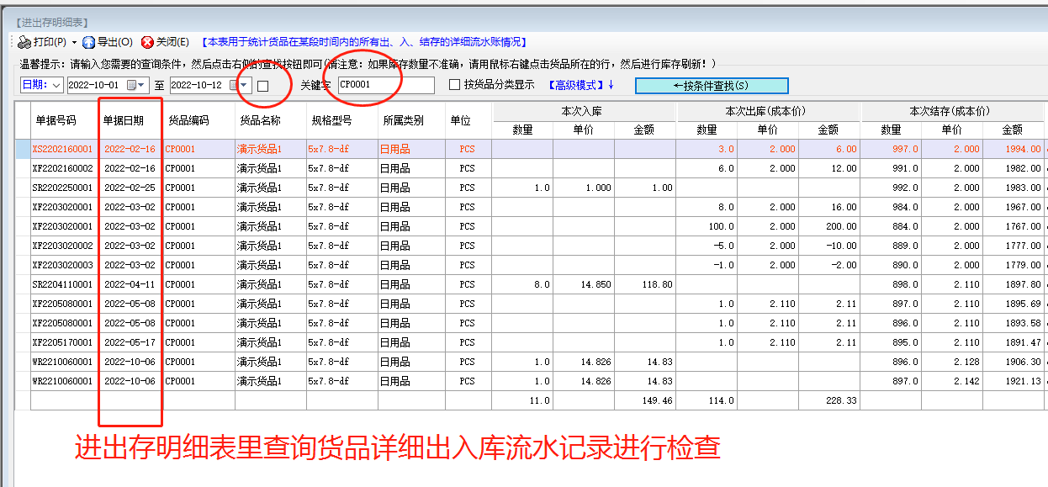Click the printer icon on the toolbar
This screenshot has height=487, width=1048.
24,42
